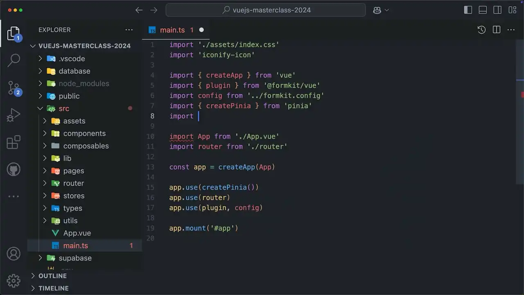Customize layout icon in title bar
Screen dimensions: 524x295
(x=512, y=10)
